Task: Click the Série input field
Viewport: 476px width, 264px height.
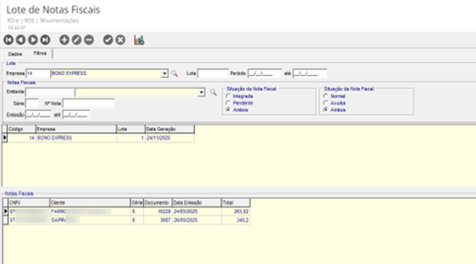Action: click(x=32, y=103)
